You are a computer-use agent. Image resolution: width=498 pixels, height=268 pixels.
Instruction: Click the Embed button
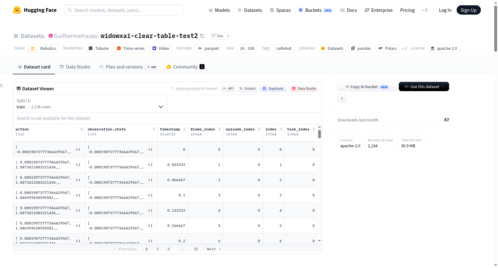tap(248, 88)
